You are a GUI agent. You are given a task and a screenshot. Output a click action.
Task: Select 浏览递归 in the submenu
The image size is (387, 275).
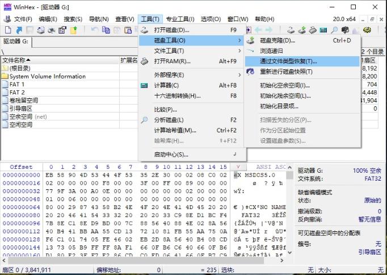pyautogui.click(x=302, y=51)
